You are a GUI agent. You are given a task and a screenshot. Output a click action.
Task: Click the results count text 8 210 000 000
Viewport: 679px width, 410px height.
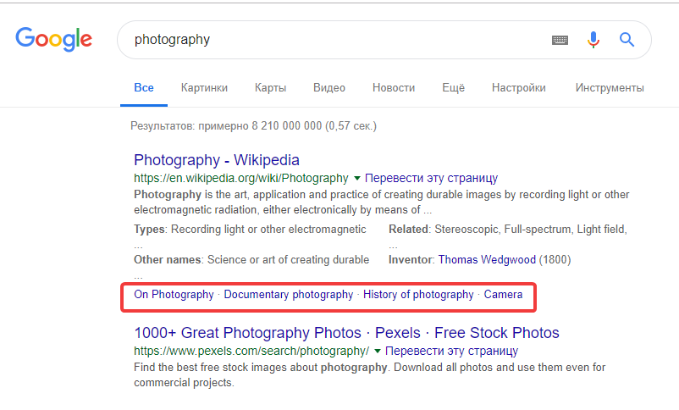[x=287, y=126]
